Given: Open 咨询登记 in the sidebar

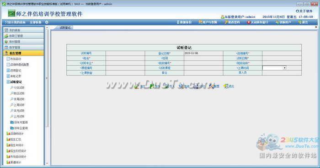Looking at the screenshot, I should 16,70.
